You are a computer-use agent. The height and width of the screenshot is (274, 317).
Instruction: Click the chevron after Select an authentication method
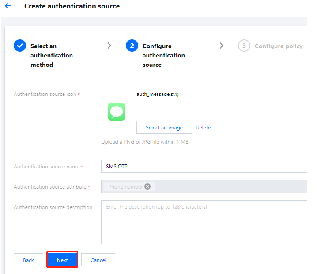pos(109,46)
